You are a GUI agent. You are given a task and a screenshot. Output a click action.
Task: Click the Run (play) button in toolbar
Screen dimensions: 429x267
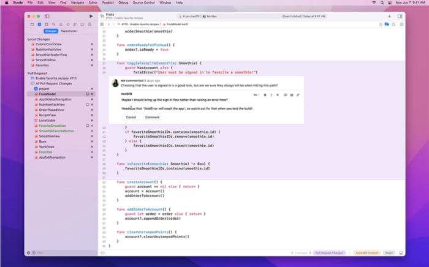click(91, 16)
